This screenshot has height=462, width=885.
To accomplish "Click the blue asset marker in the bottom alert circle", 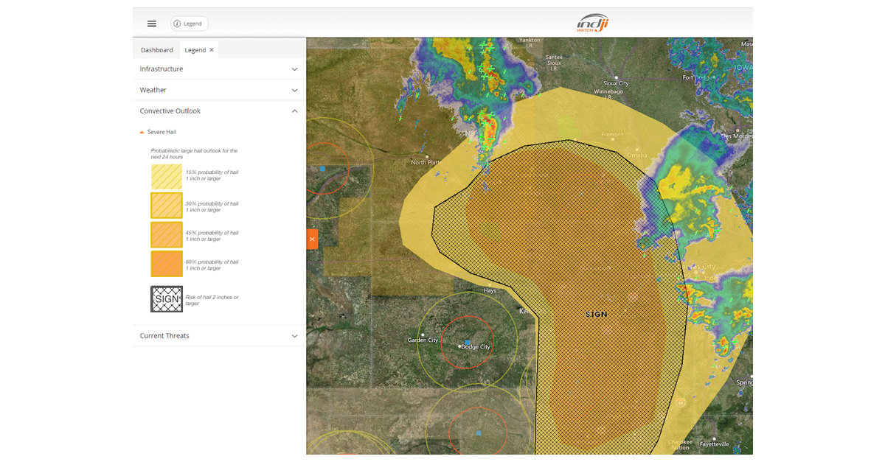I will click(480, 434).
